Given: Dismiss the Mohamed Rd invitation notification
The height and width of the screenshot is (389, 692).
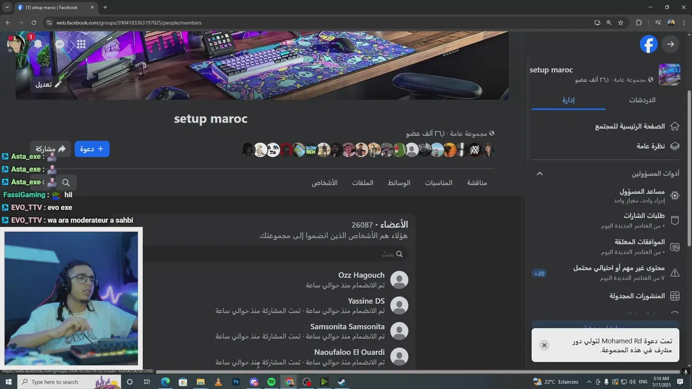Looking at the screenshot, I should (x=544, y=345).
